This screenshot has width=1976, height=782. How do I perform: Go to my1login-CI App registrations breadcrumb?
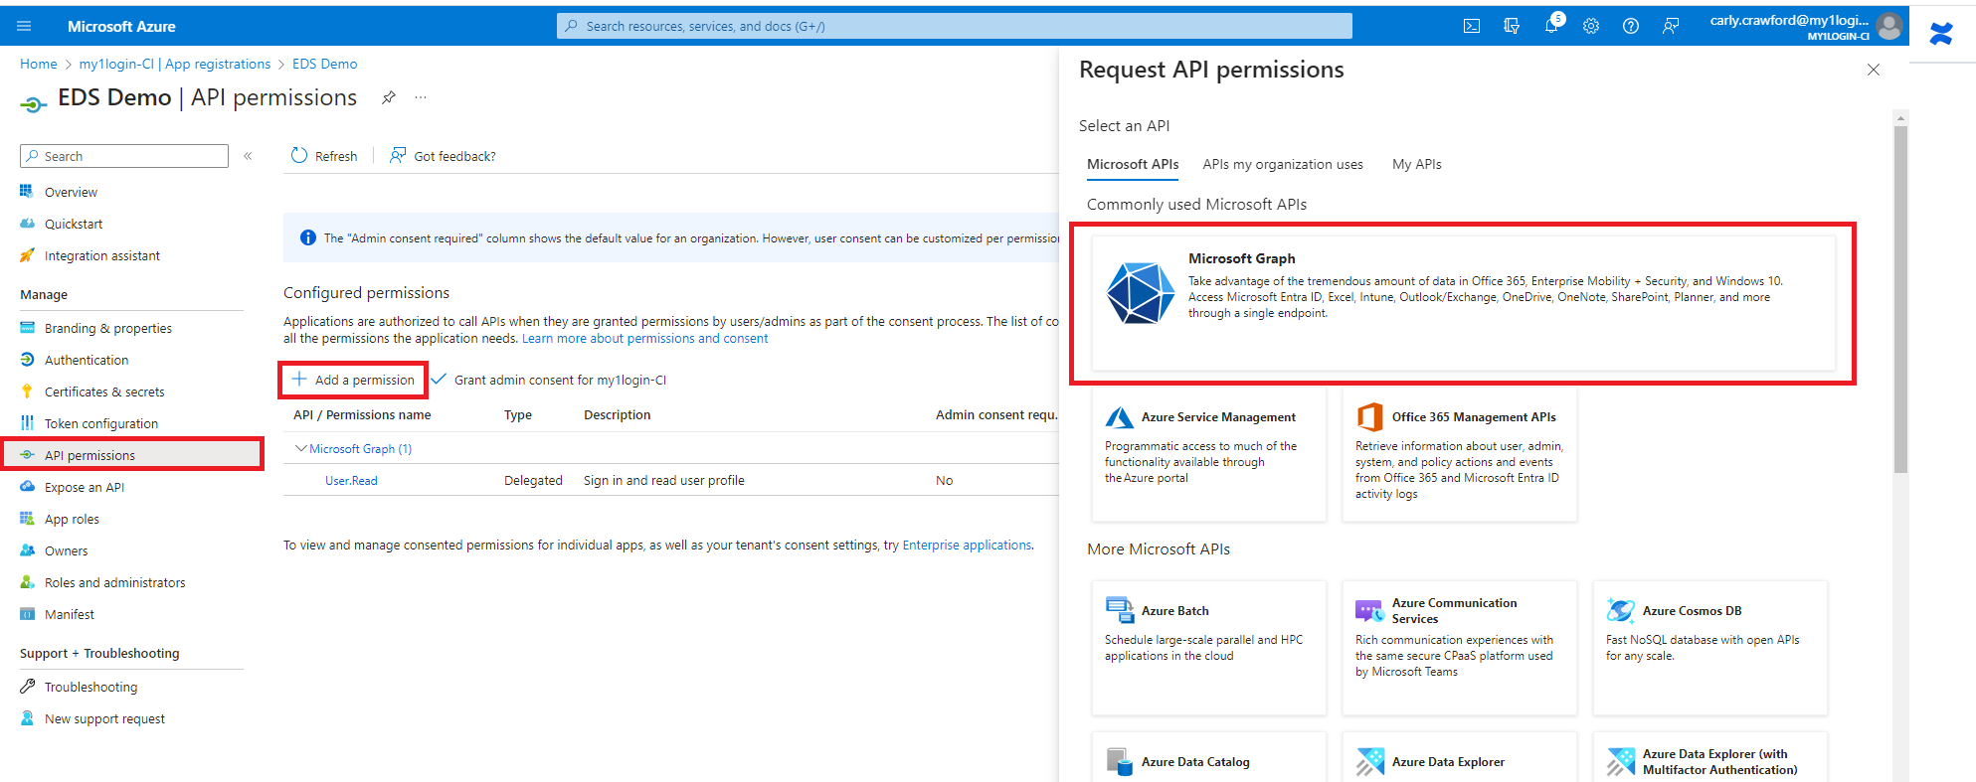click(175, 64)
